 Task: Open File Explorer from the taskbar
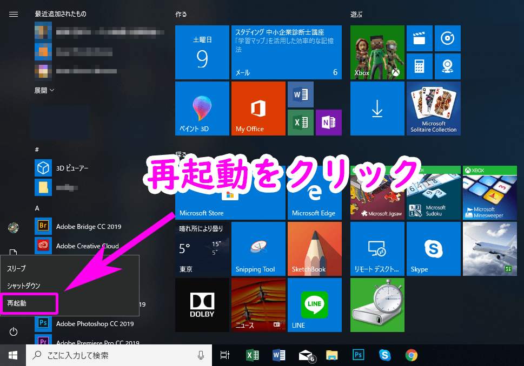pyautogui.click(x=332, y=355)
